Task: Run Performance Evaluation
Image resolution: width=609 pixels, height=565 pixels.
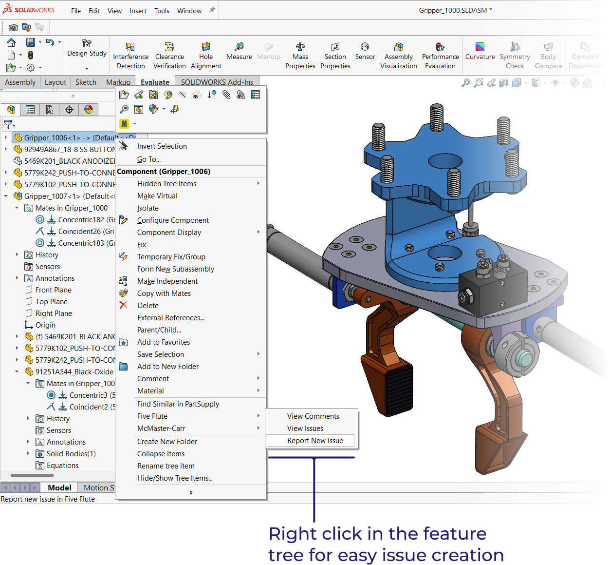Action: point(440,56)
